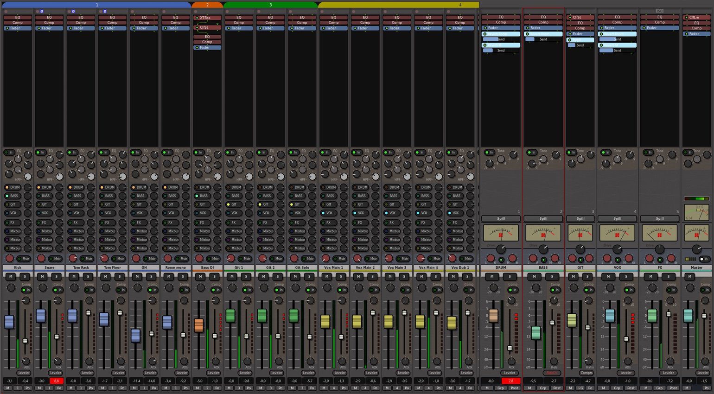Click the VOX bus Drive knob
The image size is (714, 394).
[x=617, y=249]
